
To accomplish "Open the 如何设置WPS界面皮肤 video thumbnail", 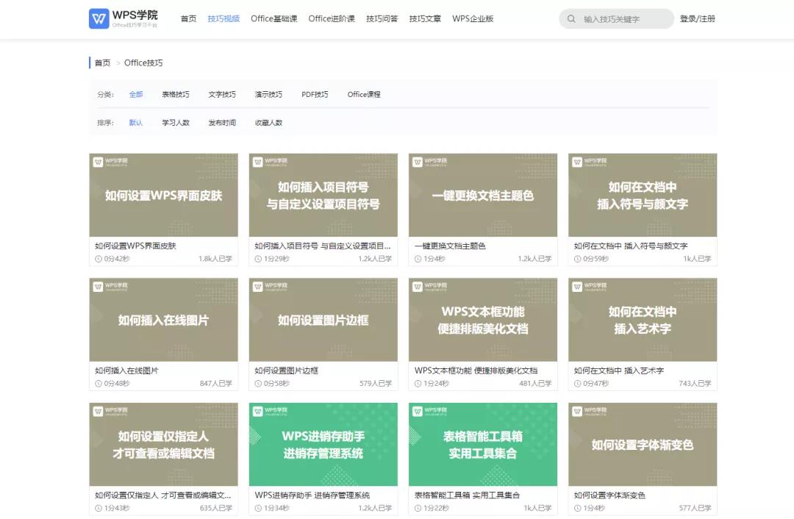I will tap(163, 194).
